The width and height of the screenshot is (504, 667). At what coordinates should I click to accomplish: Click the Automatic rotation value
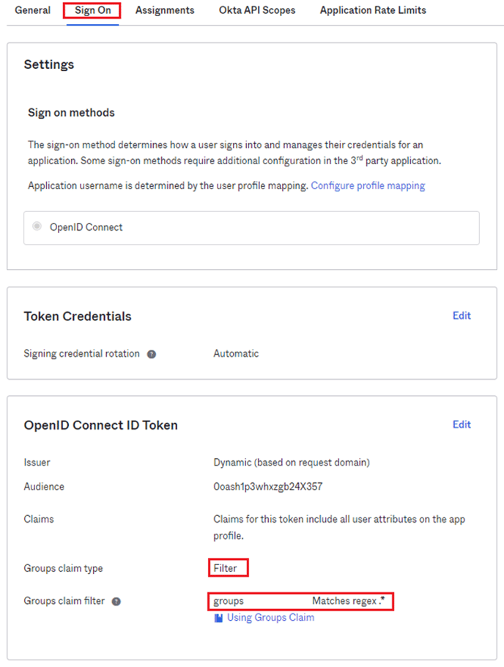tap(236, 353)
